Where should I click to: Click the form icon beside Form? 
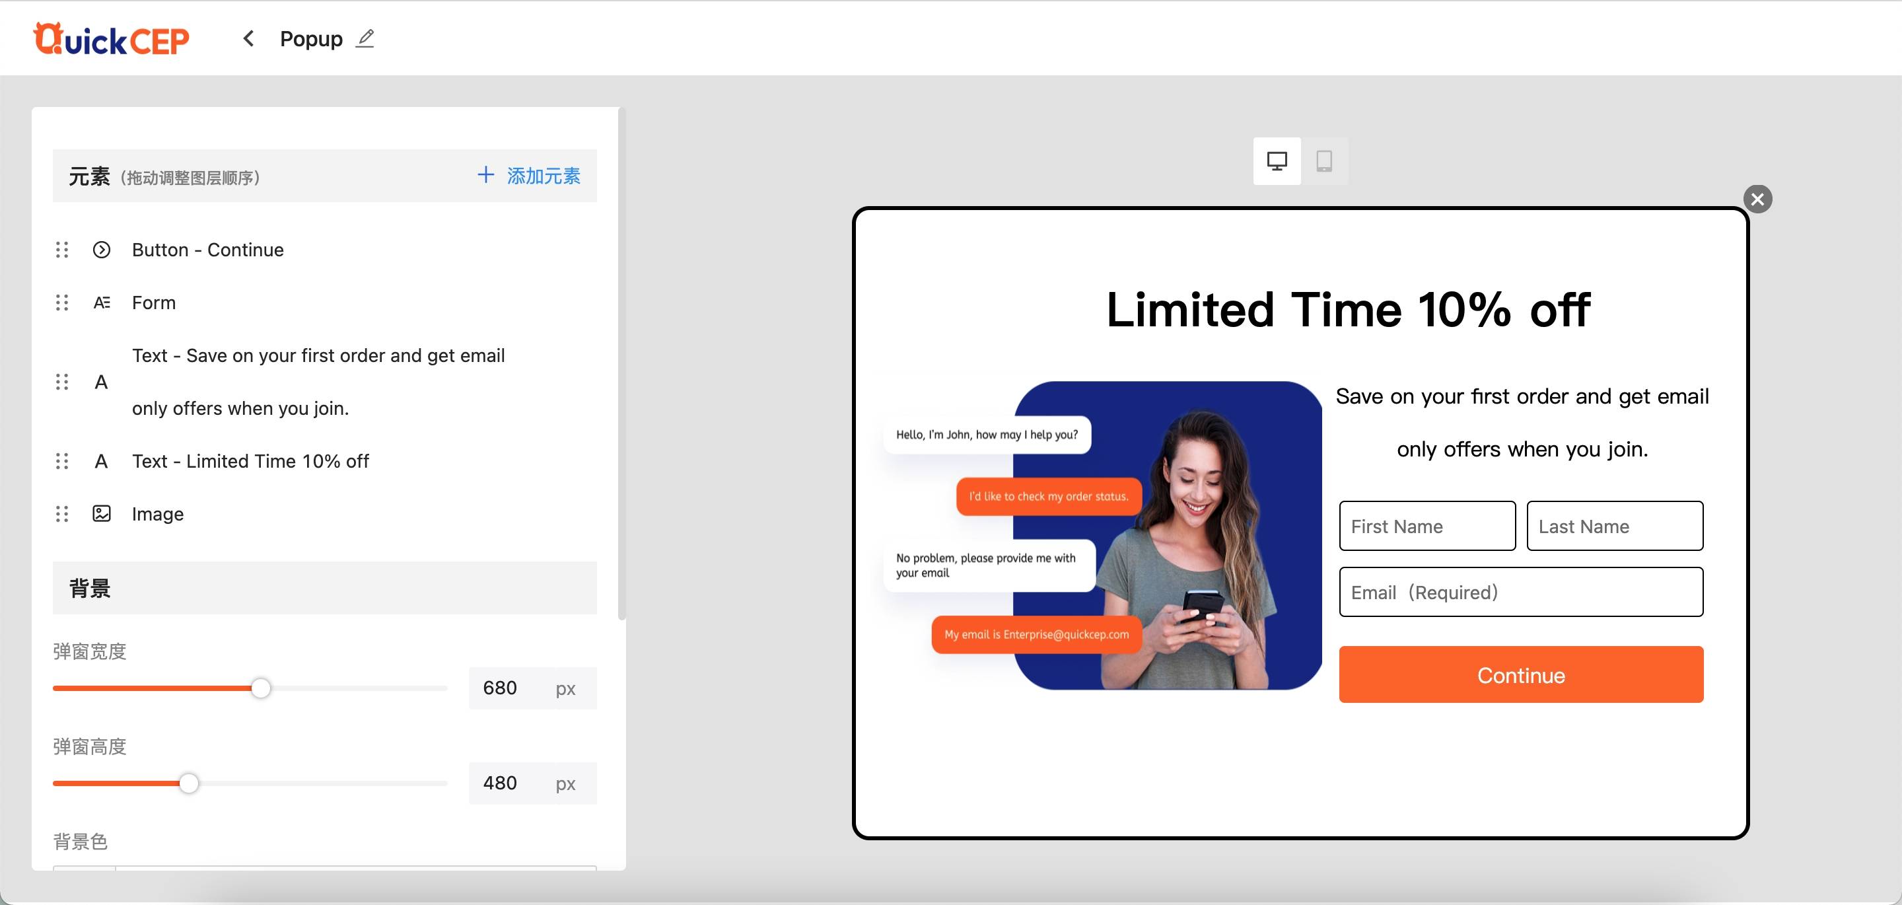102,303
